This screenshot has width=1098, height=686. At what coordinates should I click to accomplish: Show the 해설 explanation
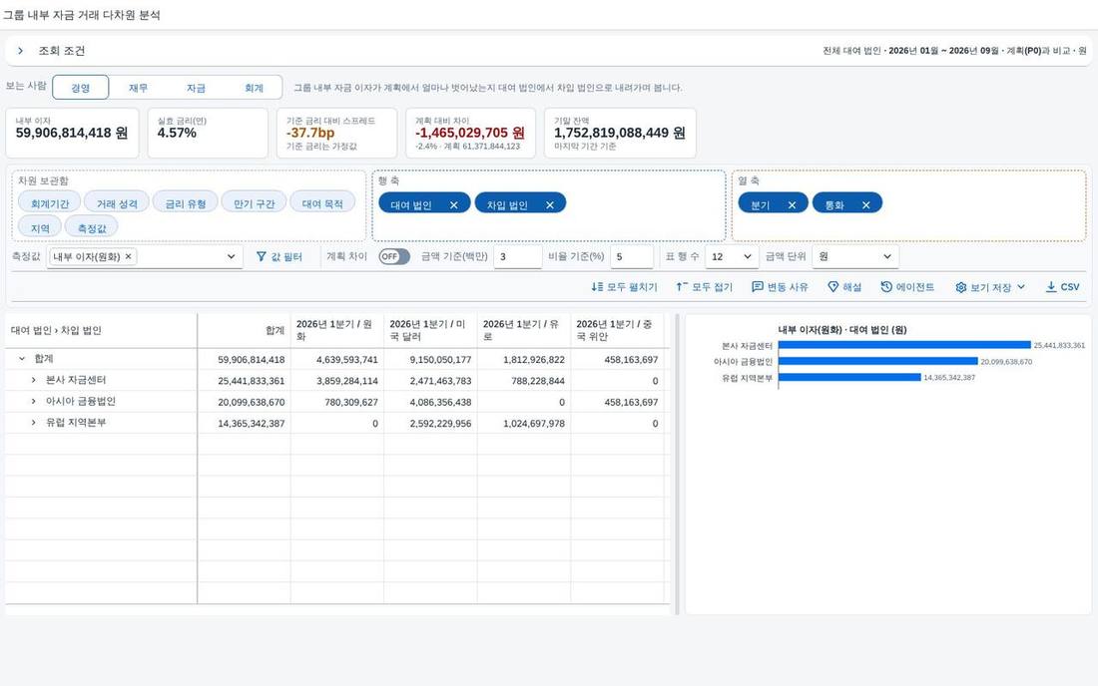(844, 287)
